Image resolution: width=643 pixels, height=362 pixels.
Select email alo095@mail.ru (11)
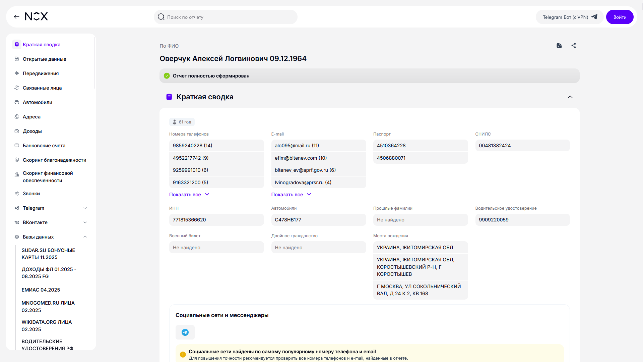318,146
